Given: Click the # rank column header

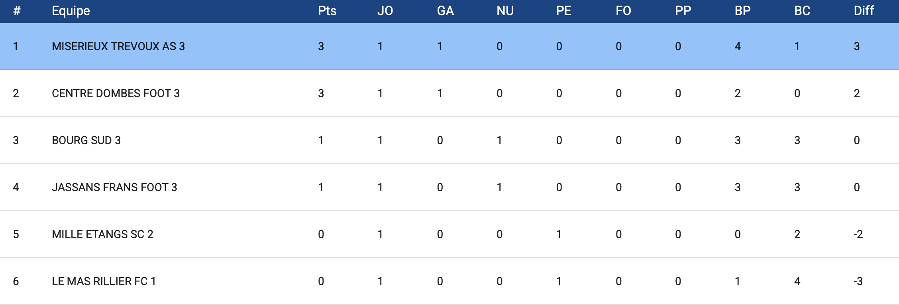Looking at the screenshot, I should tap(17, 11).
